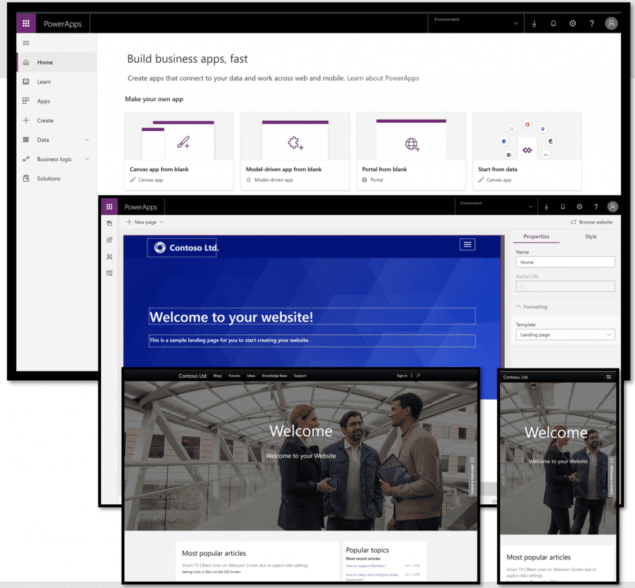Image resolution: width=635 pixels, height=588 pixels.
Task: Click the download icon in top bar
Action: (x=534, y=23)
